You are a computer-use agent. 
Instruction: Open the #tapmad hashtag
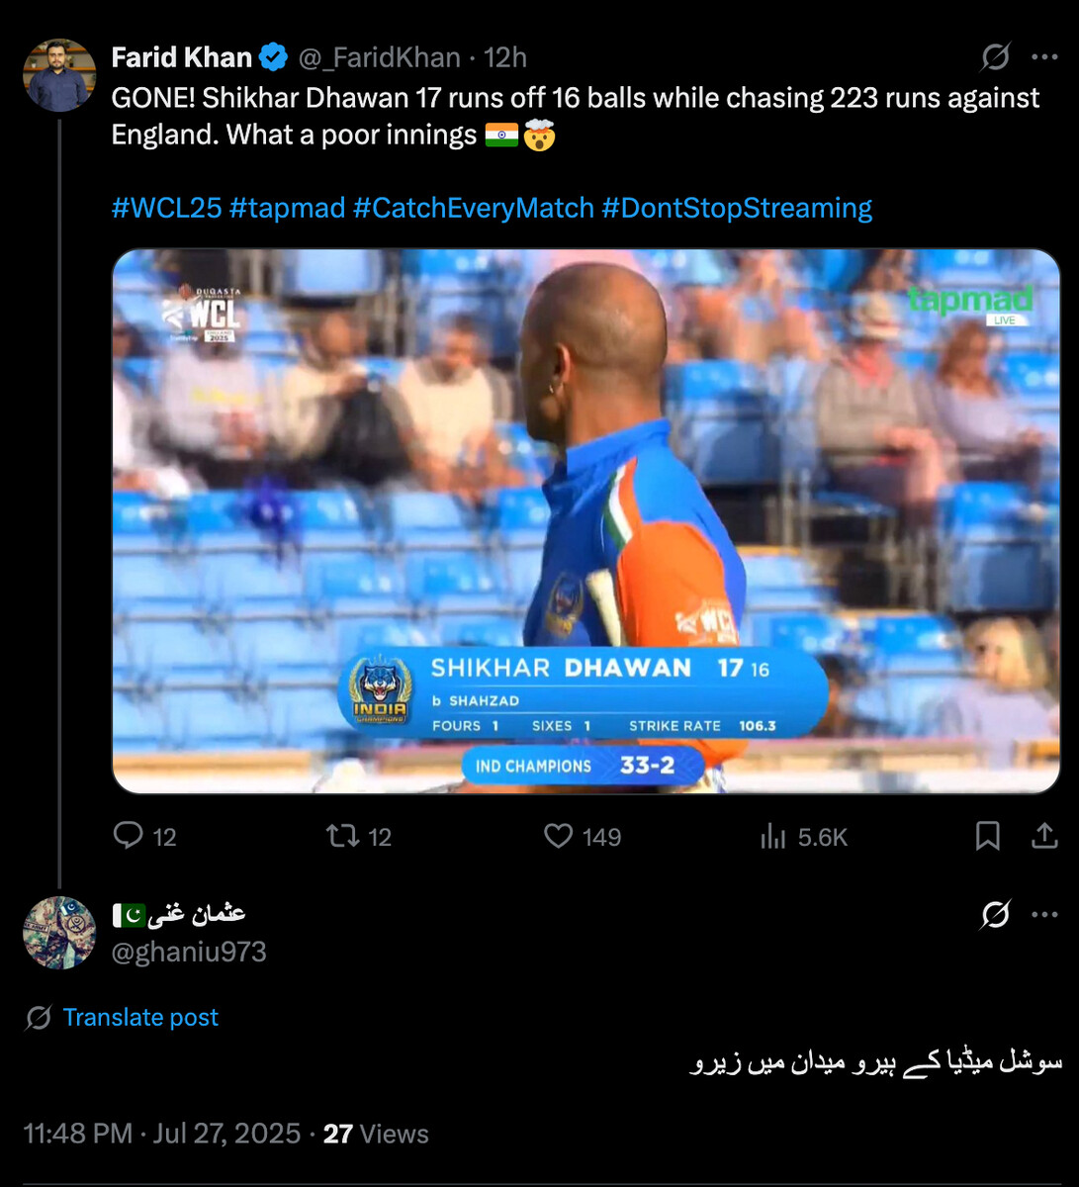pyautogui.click(x=287, y=208)
